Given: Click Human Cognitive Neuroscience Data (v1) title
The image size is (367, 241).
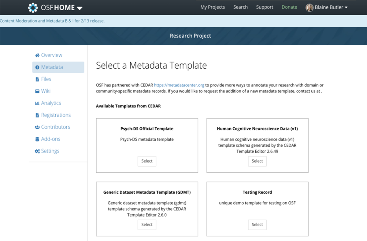Looking at the screenshot, I should point(257,129).
